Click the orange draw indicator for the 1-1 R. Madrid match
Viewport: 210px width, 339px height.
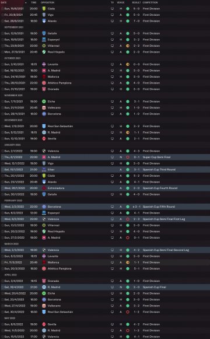click(x=128, y=132)
